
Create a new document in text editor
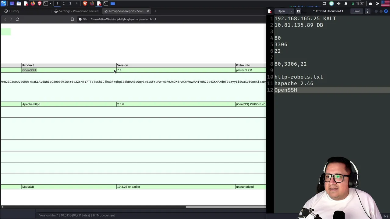(298, 11)
